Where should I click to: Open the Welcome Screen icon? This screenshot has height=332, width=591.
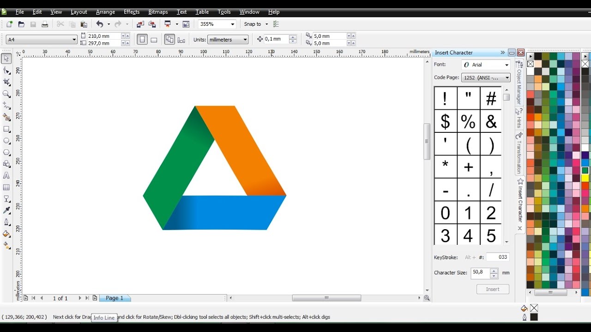point(186,24)
